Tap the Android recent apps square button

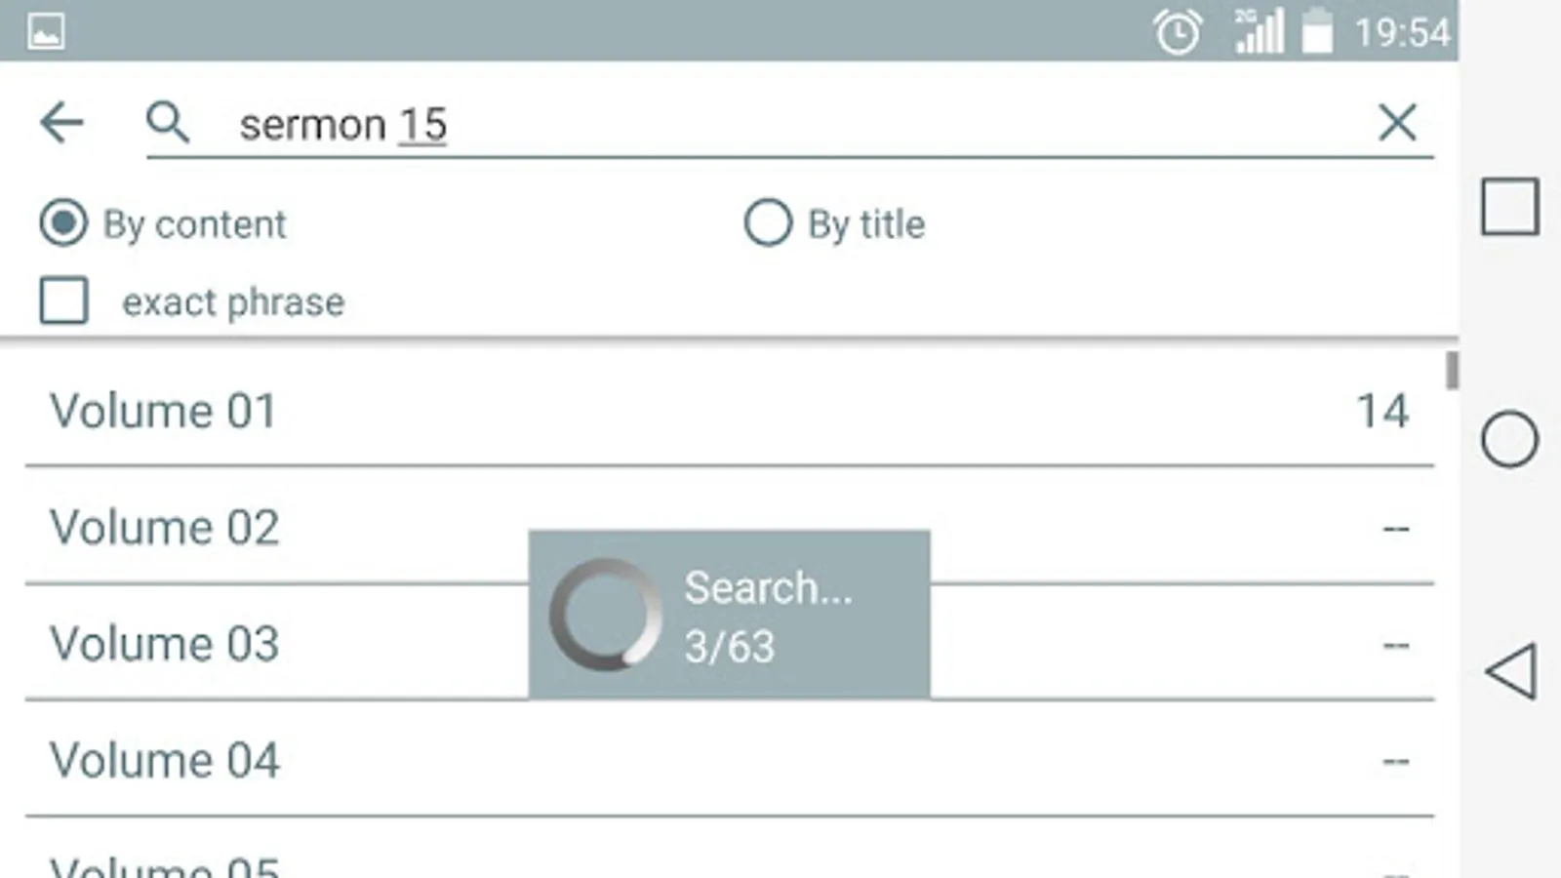tap(1509, 207)
